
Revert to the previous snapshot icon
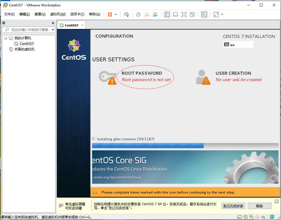click(147, 14)
